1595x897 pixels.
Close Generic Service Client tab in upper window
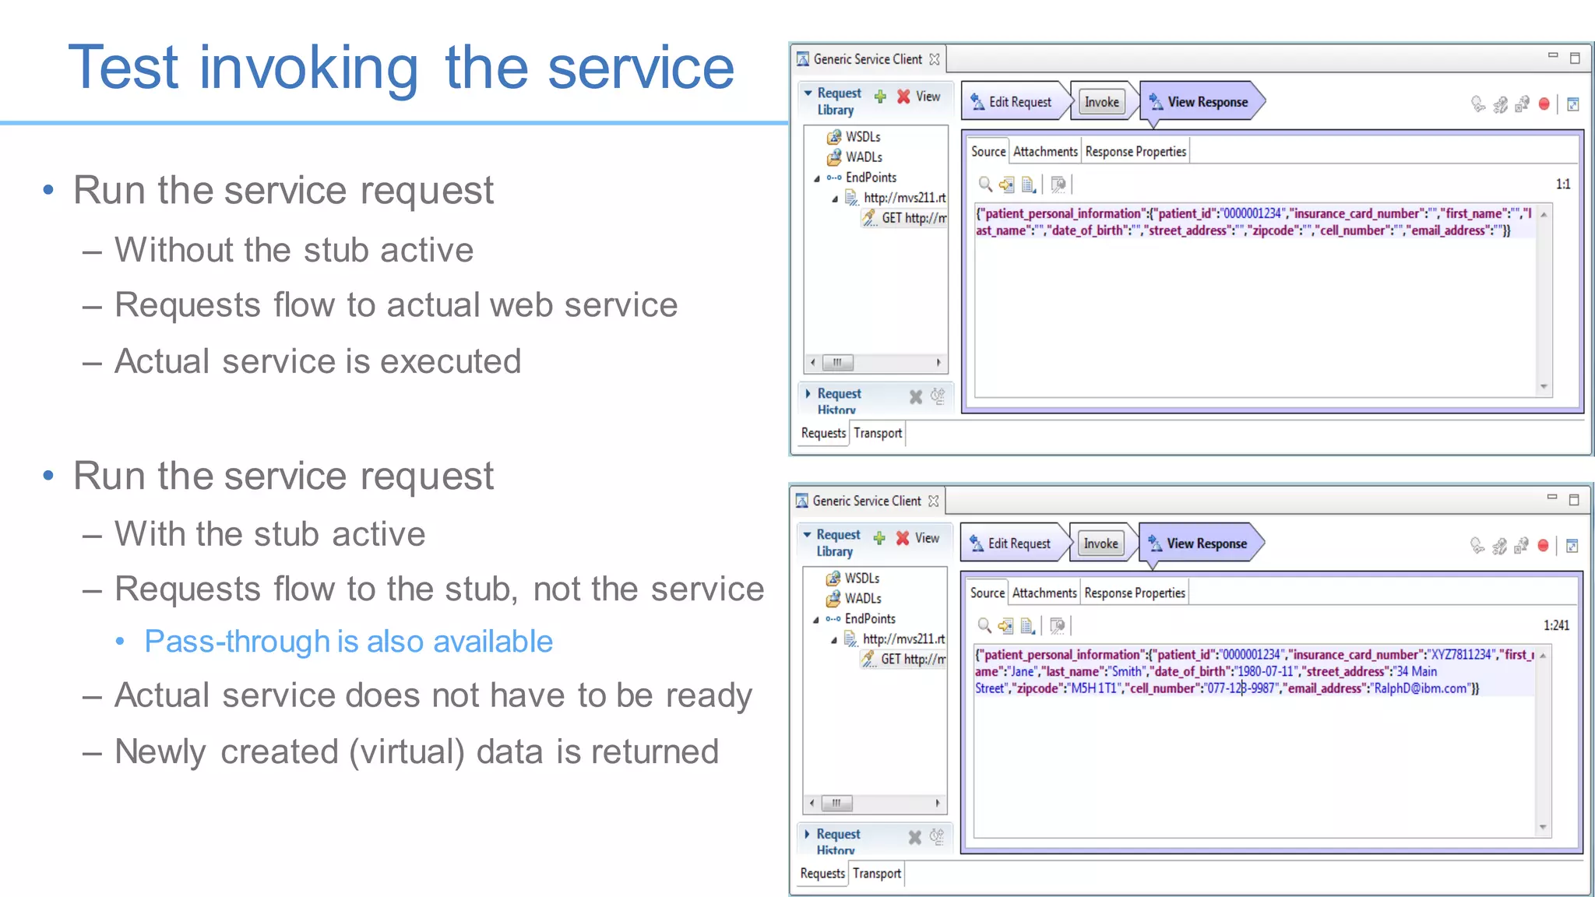[x=935, y=59]
